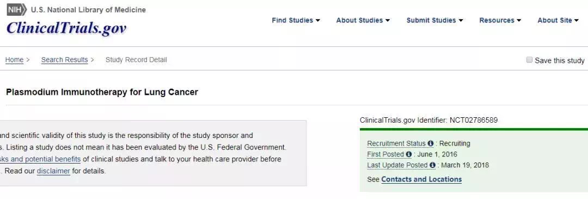
Task: Click the First Posted label
Action: pos(385,154)
